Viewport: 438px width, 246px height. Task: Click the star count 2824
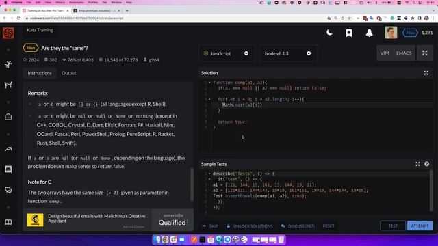click(x=31, y=60)
